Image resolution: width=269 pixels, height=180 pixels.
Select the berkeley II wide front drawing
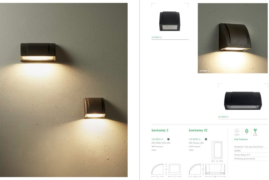(215, 169)
